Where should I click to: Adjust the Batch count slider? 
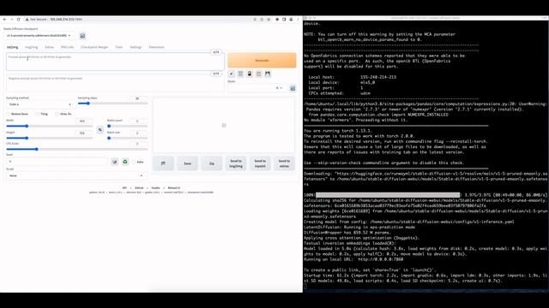pyautogui.click(x=128, y=126)
